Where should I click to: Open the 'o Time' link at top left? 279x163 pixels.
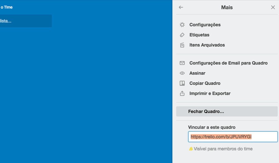coord(7,7)
